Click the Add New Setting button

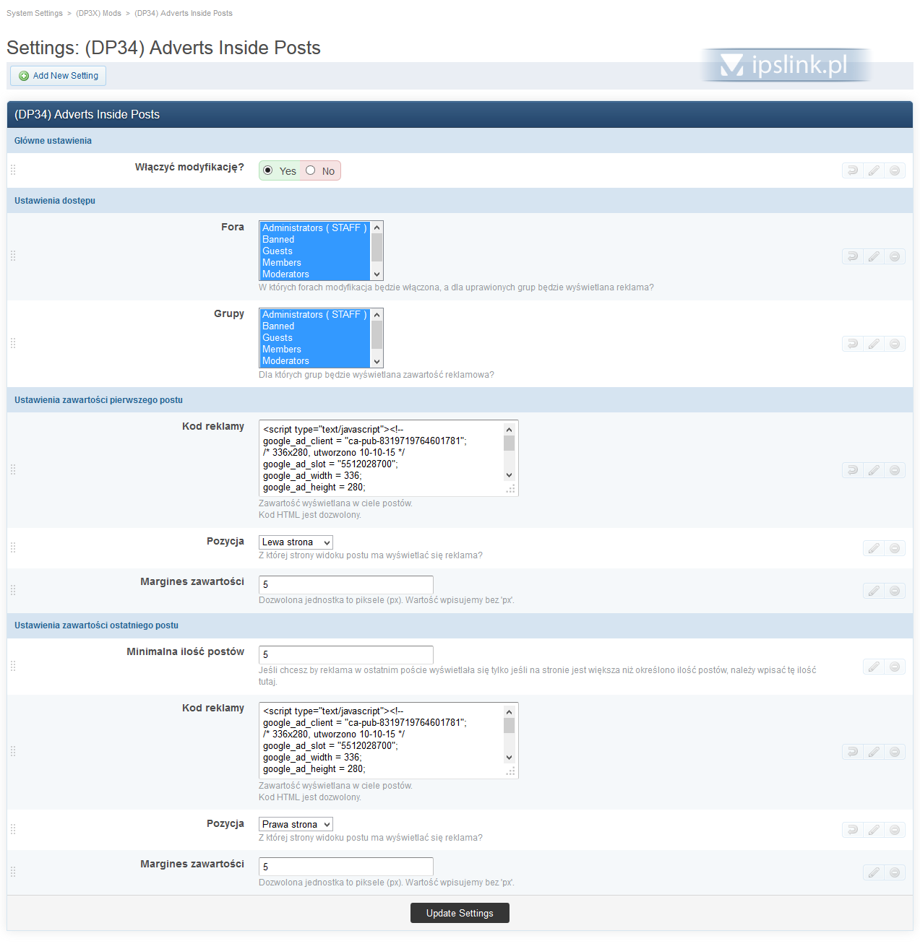[x=58, y=76]
